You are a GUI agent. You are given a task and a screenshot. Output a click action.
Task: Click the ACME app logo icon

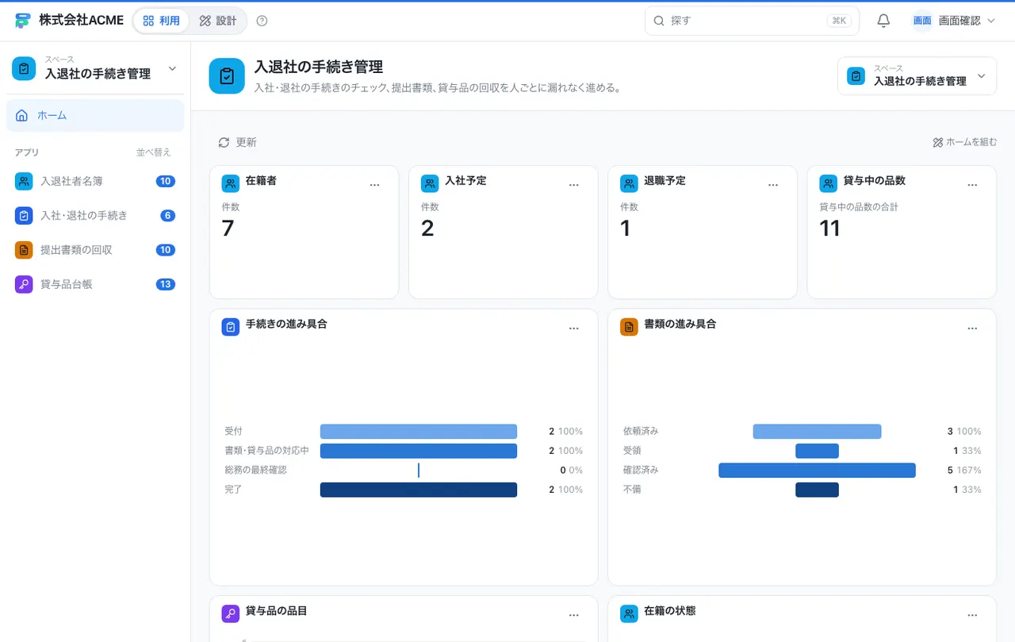pos(23,21)
